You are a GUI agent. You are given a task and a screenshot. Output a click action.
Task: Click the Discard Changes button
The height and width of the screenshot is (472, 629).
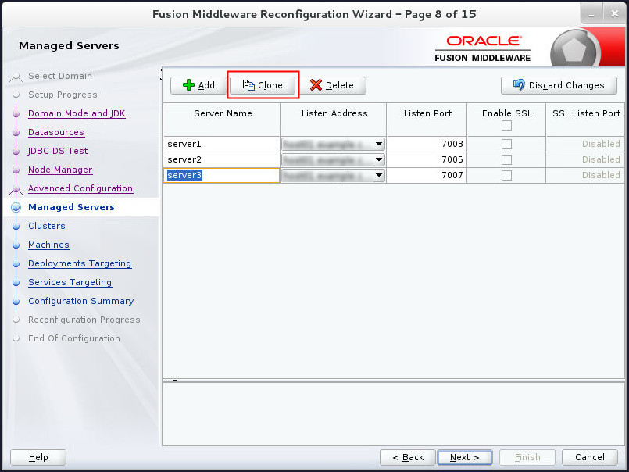559,85
